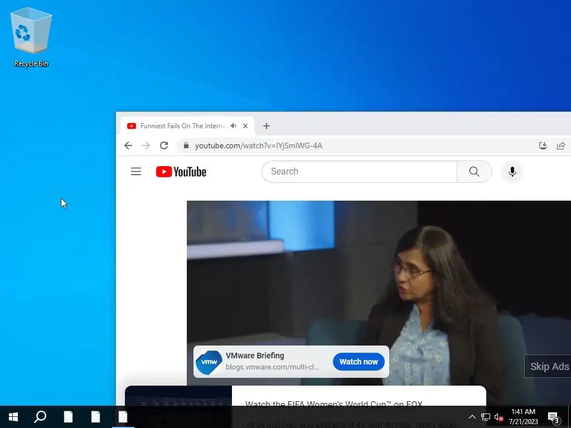Click the second taskbar app icon
Viewport: 571px width, 428px height.
[x=95, y=417]
